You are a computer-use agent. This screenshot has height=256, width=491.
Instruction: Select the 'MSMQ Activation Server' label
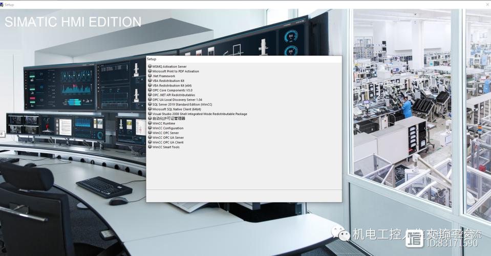(169, 67)
